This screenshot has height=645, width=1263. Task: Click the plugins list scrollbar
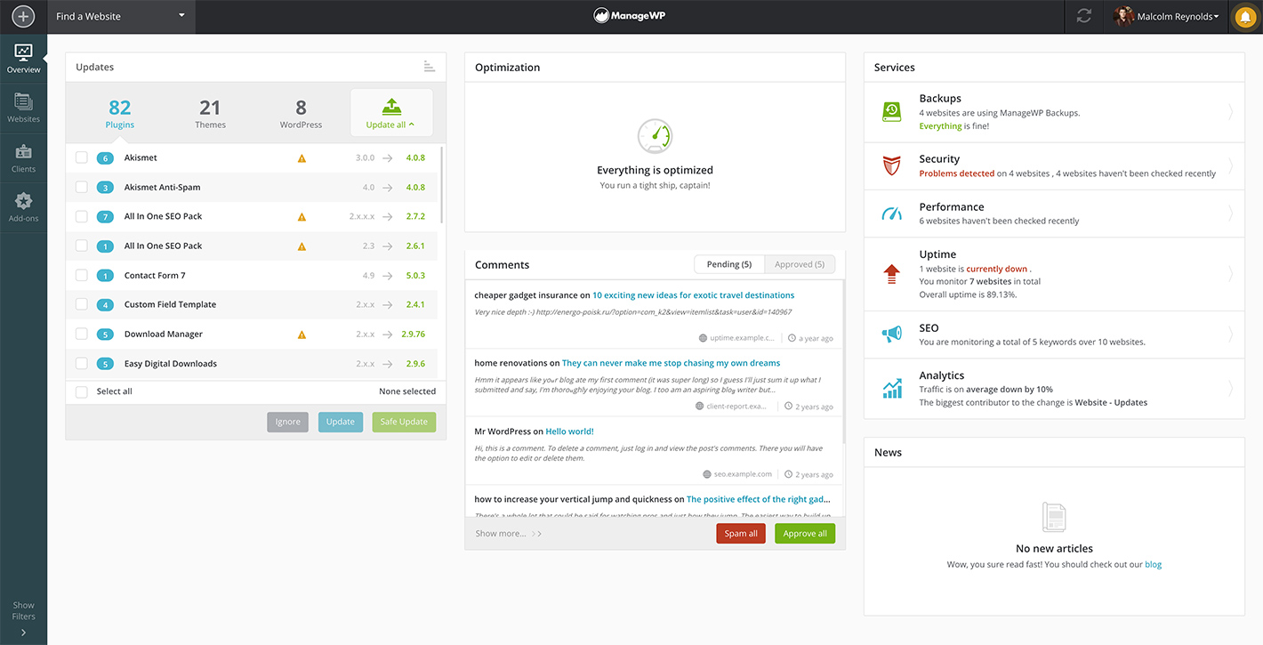[441, 185]
